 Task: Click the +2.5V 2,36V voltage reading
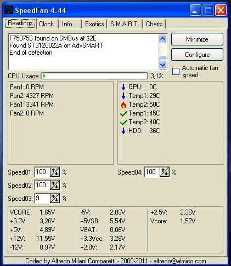tap(173, 212)
